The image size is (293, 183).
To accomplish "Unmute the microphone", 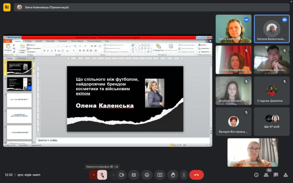I will pyautogui.click(x=102, y=175).
